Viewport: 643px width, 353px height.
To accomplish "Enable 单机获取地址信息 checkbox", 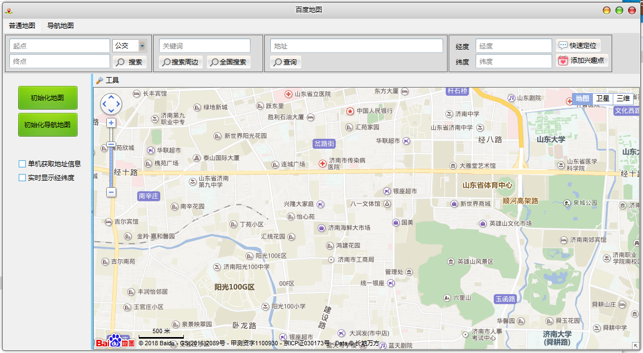I will click(x=23, y=164).
